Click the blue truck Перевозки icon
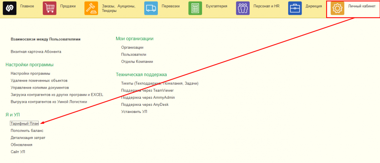380x163 pixels. tap(151, 8)
